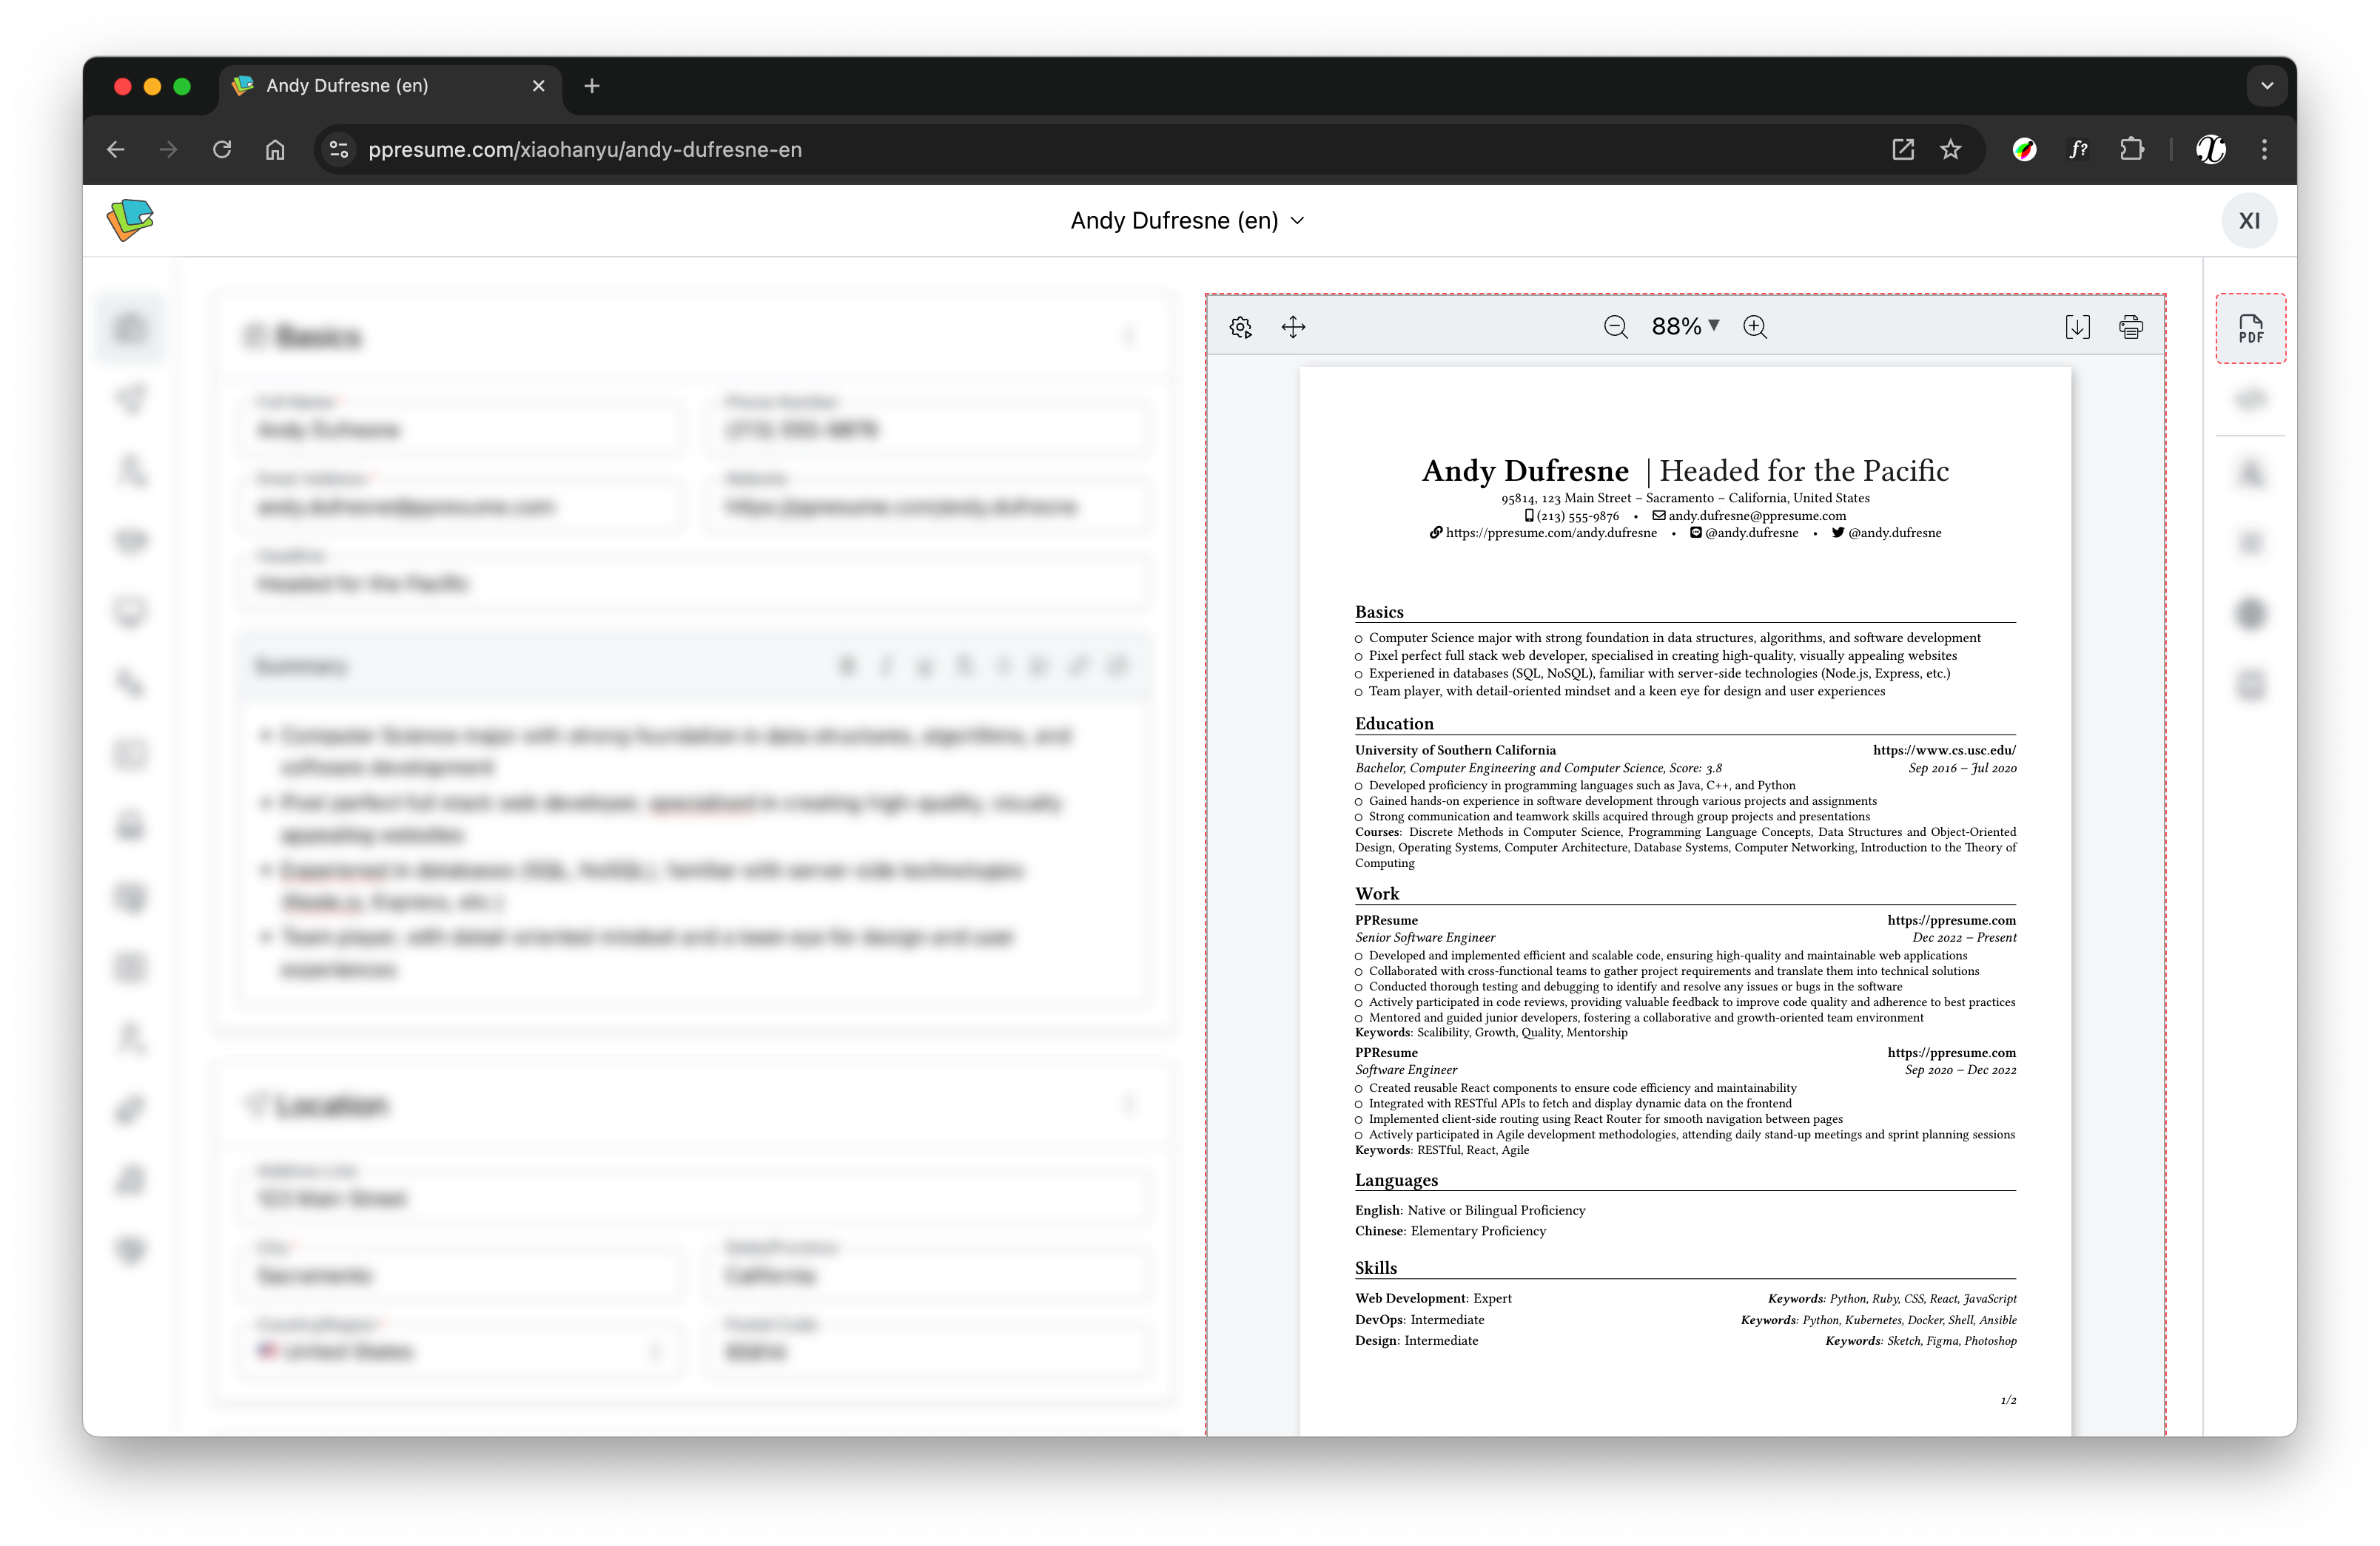This screenshot has width=2380, height=1546.
Task: Click 'Web Development: Expert' skill row
Action: click(1433, 1298)
